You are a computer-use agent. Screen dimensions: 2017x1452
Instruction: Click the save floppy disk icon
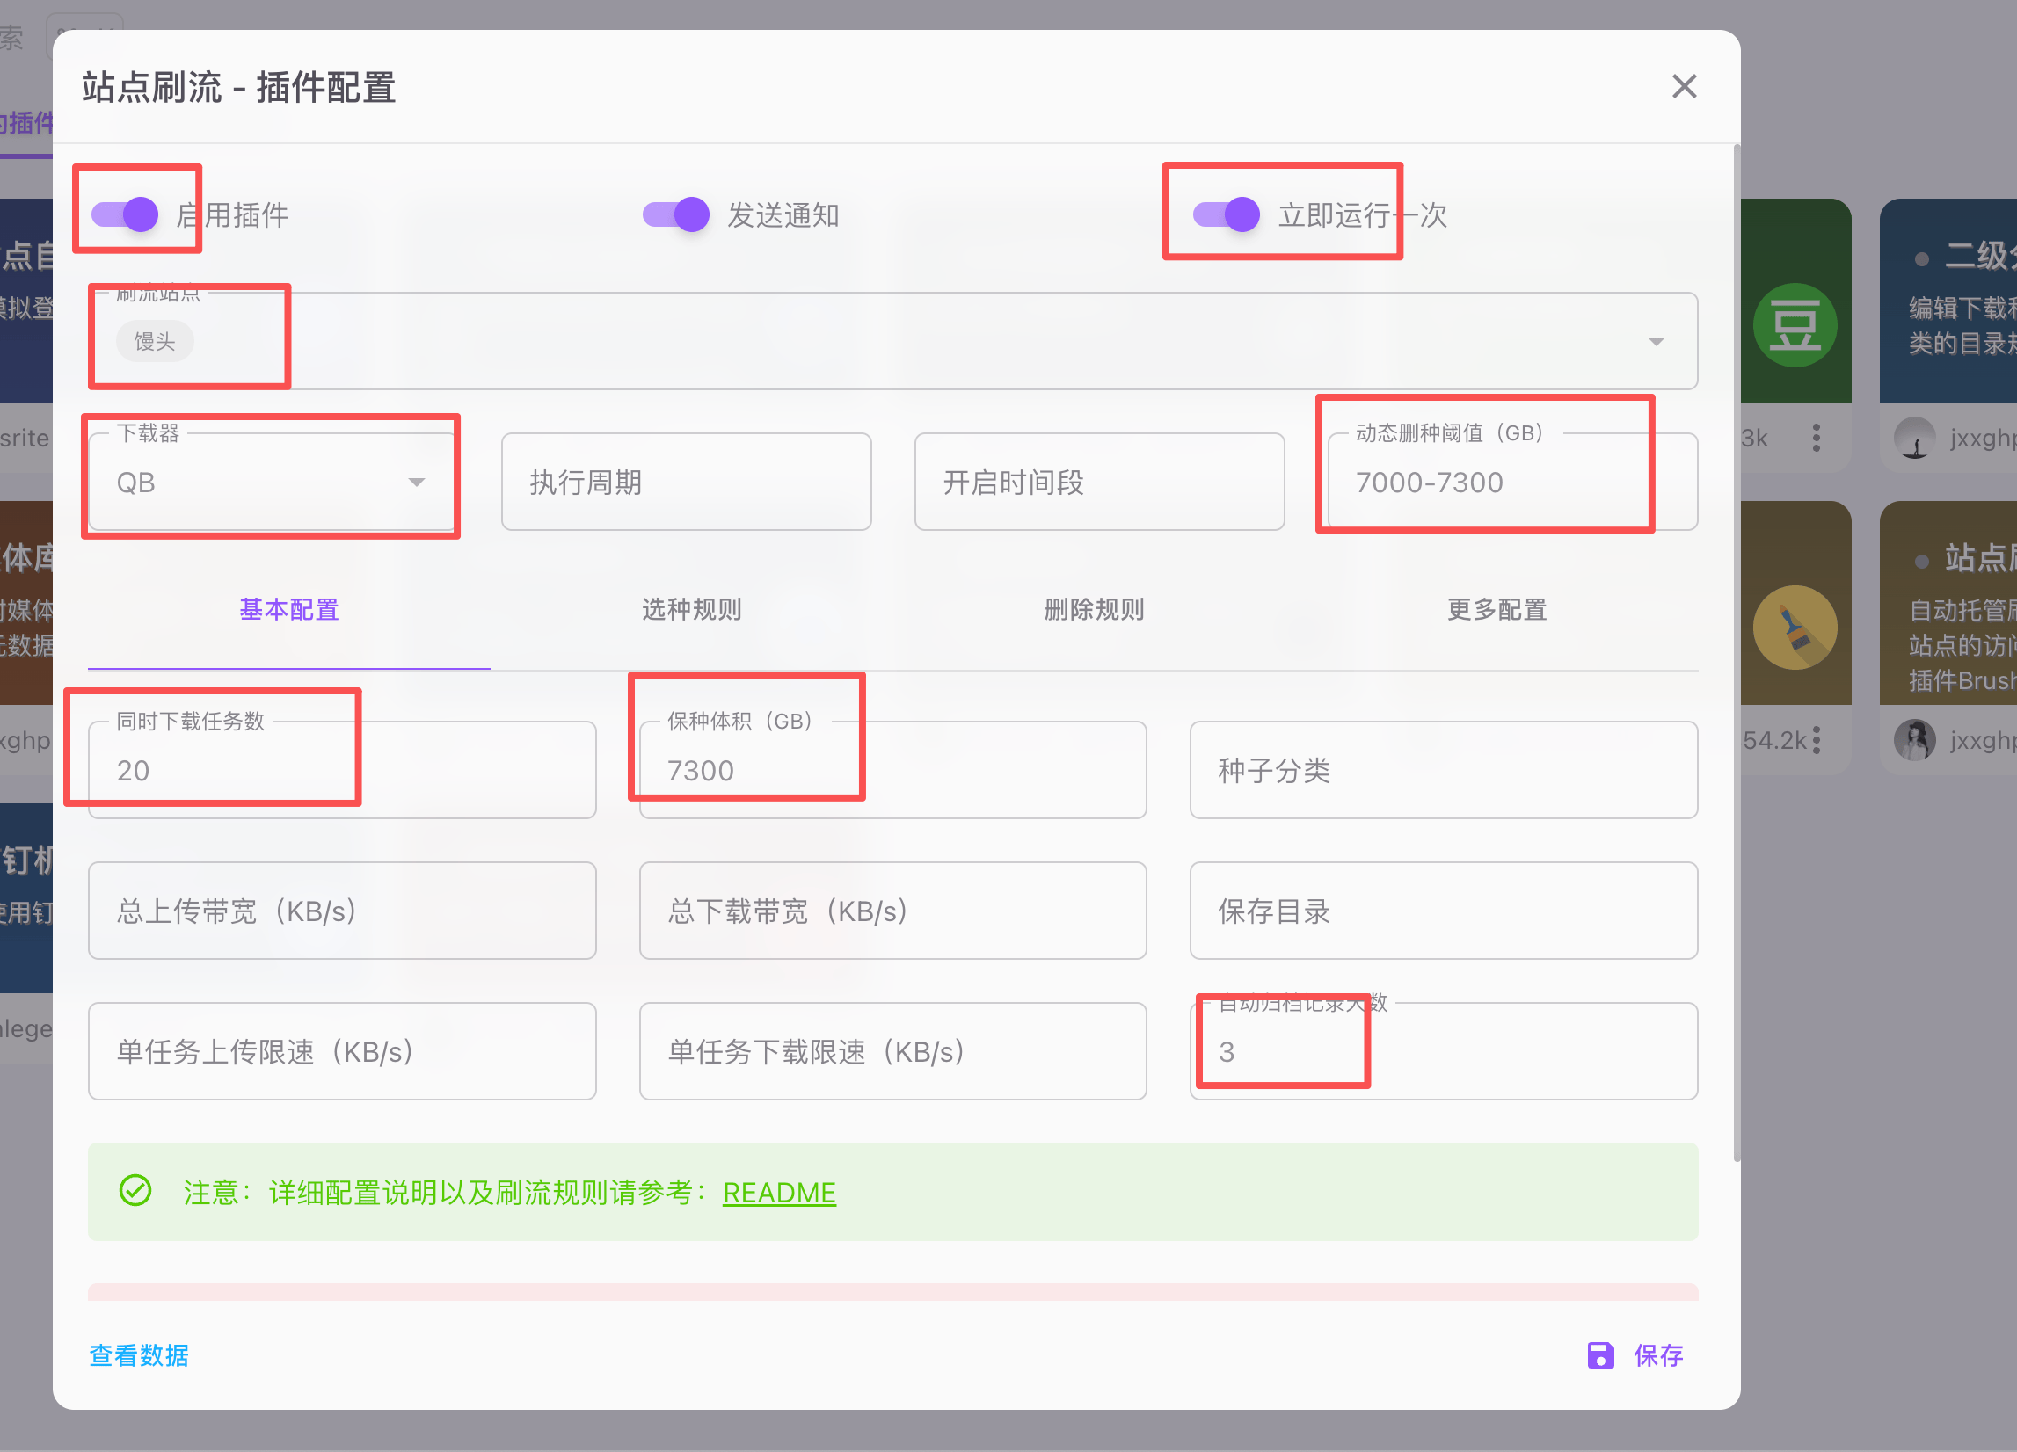click(x=1600, y=1355)
